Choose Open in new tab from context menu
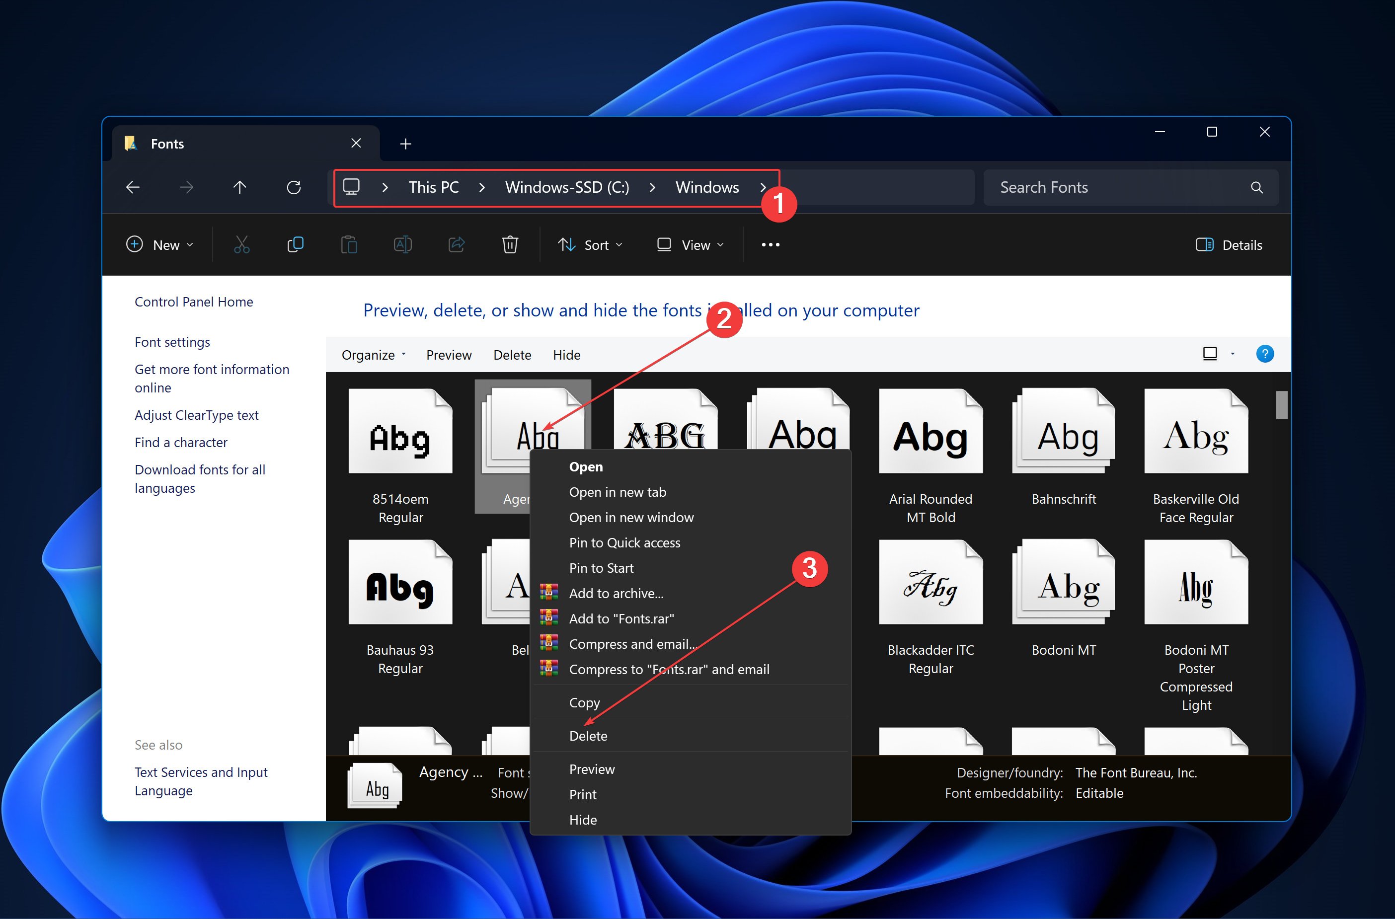Screen dimensions: 1395x919 [691, 492]
